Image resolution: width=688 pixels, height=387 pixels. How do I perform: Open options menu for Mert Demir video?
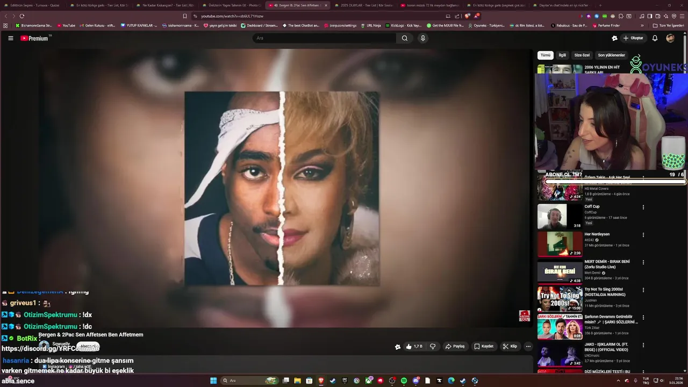click(643, 262)
